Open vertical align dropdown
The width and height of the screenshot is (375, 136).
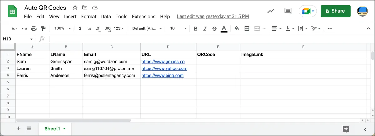[x=290, y=28]
